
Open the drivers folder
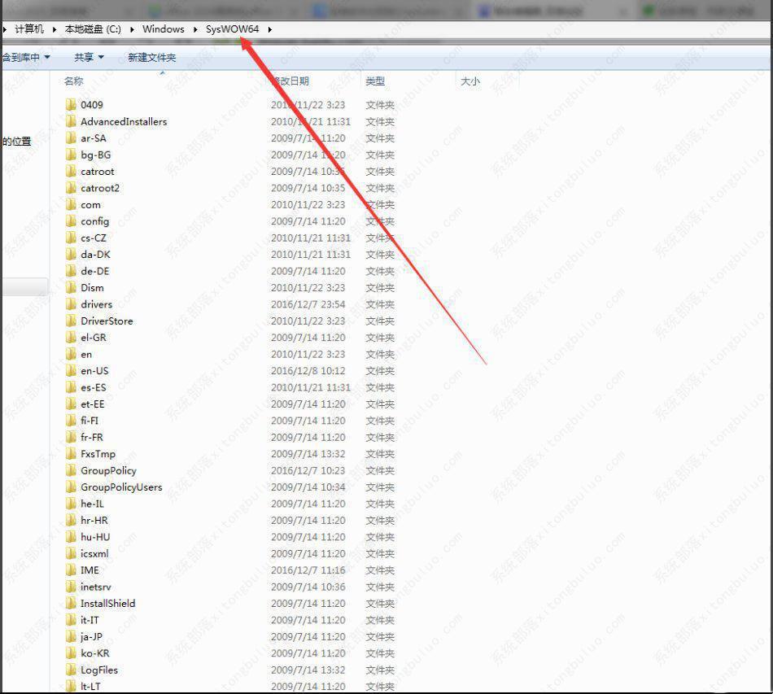point(95,304)
